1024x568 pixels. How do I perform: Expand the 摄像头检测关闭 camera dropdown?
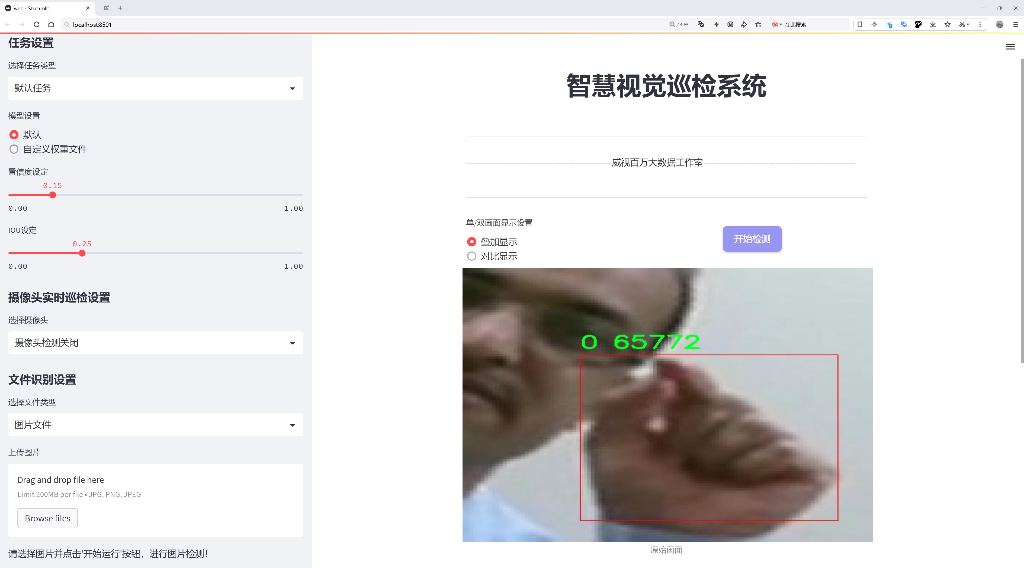click(155, 343)
